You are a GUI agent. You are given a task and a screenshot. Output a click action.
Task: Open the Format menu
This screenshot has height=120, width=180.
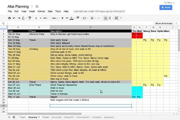[x=41, y=11]
